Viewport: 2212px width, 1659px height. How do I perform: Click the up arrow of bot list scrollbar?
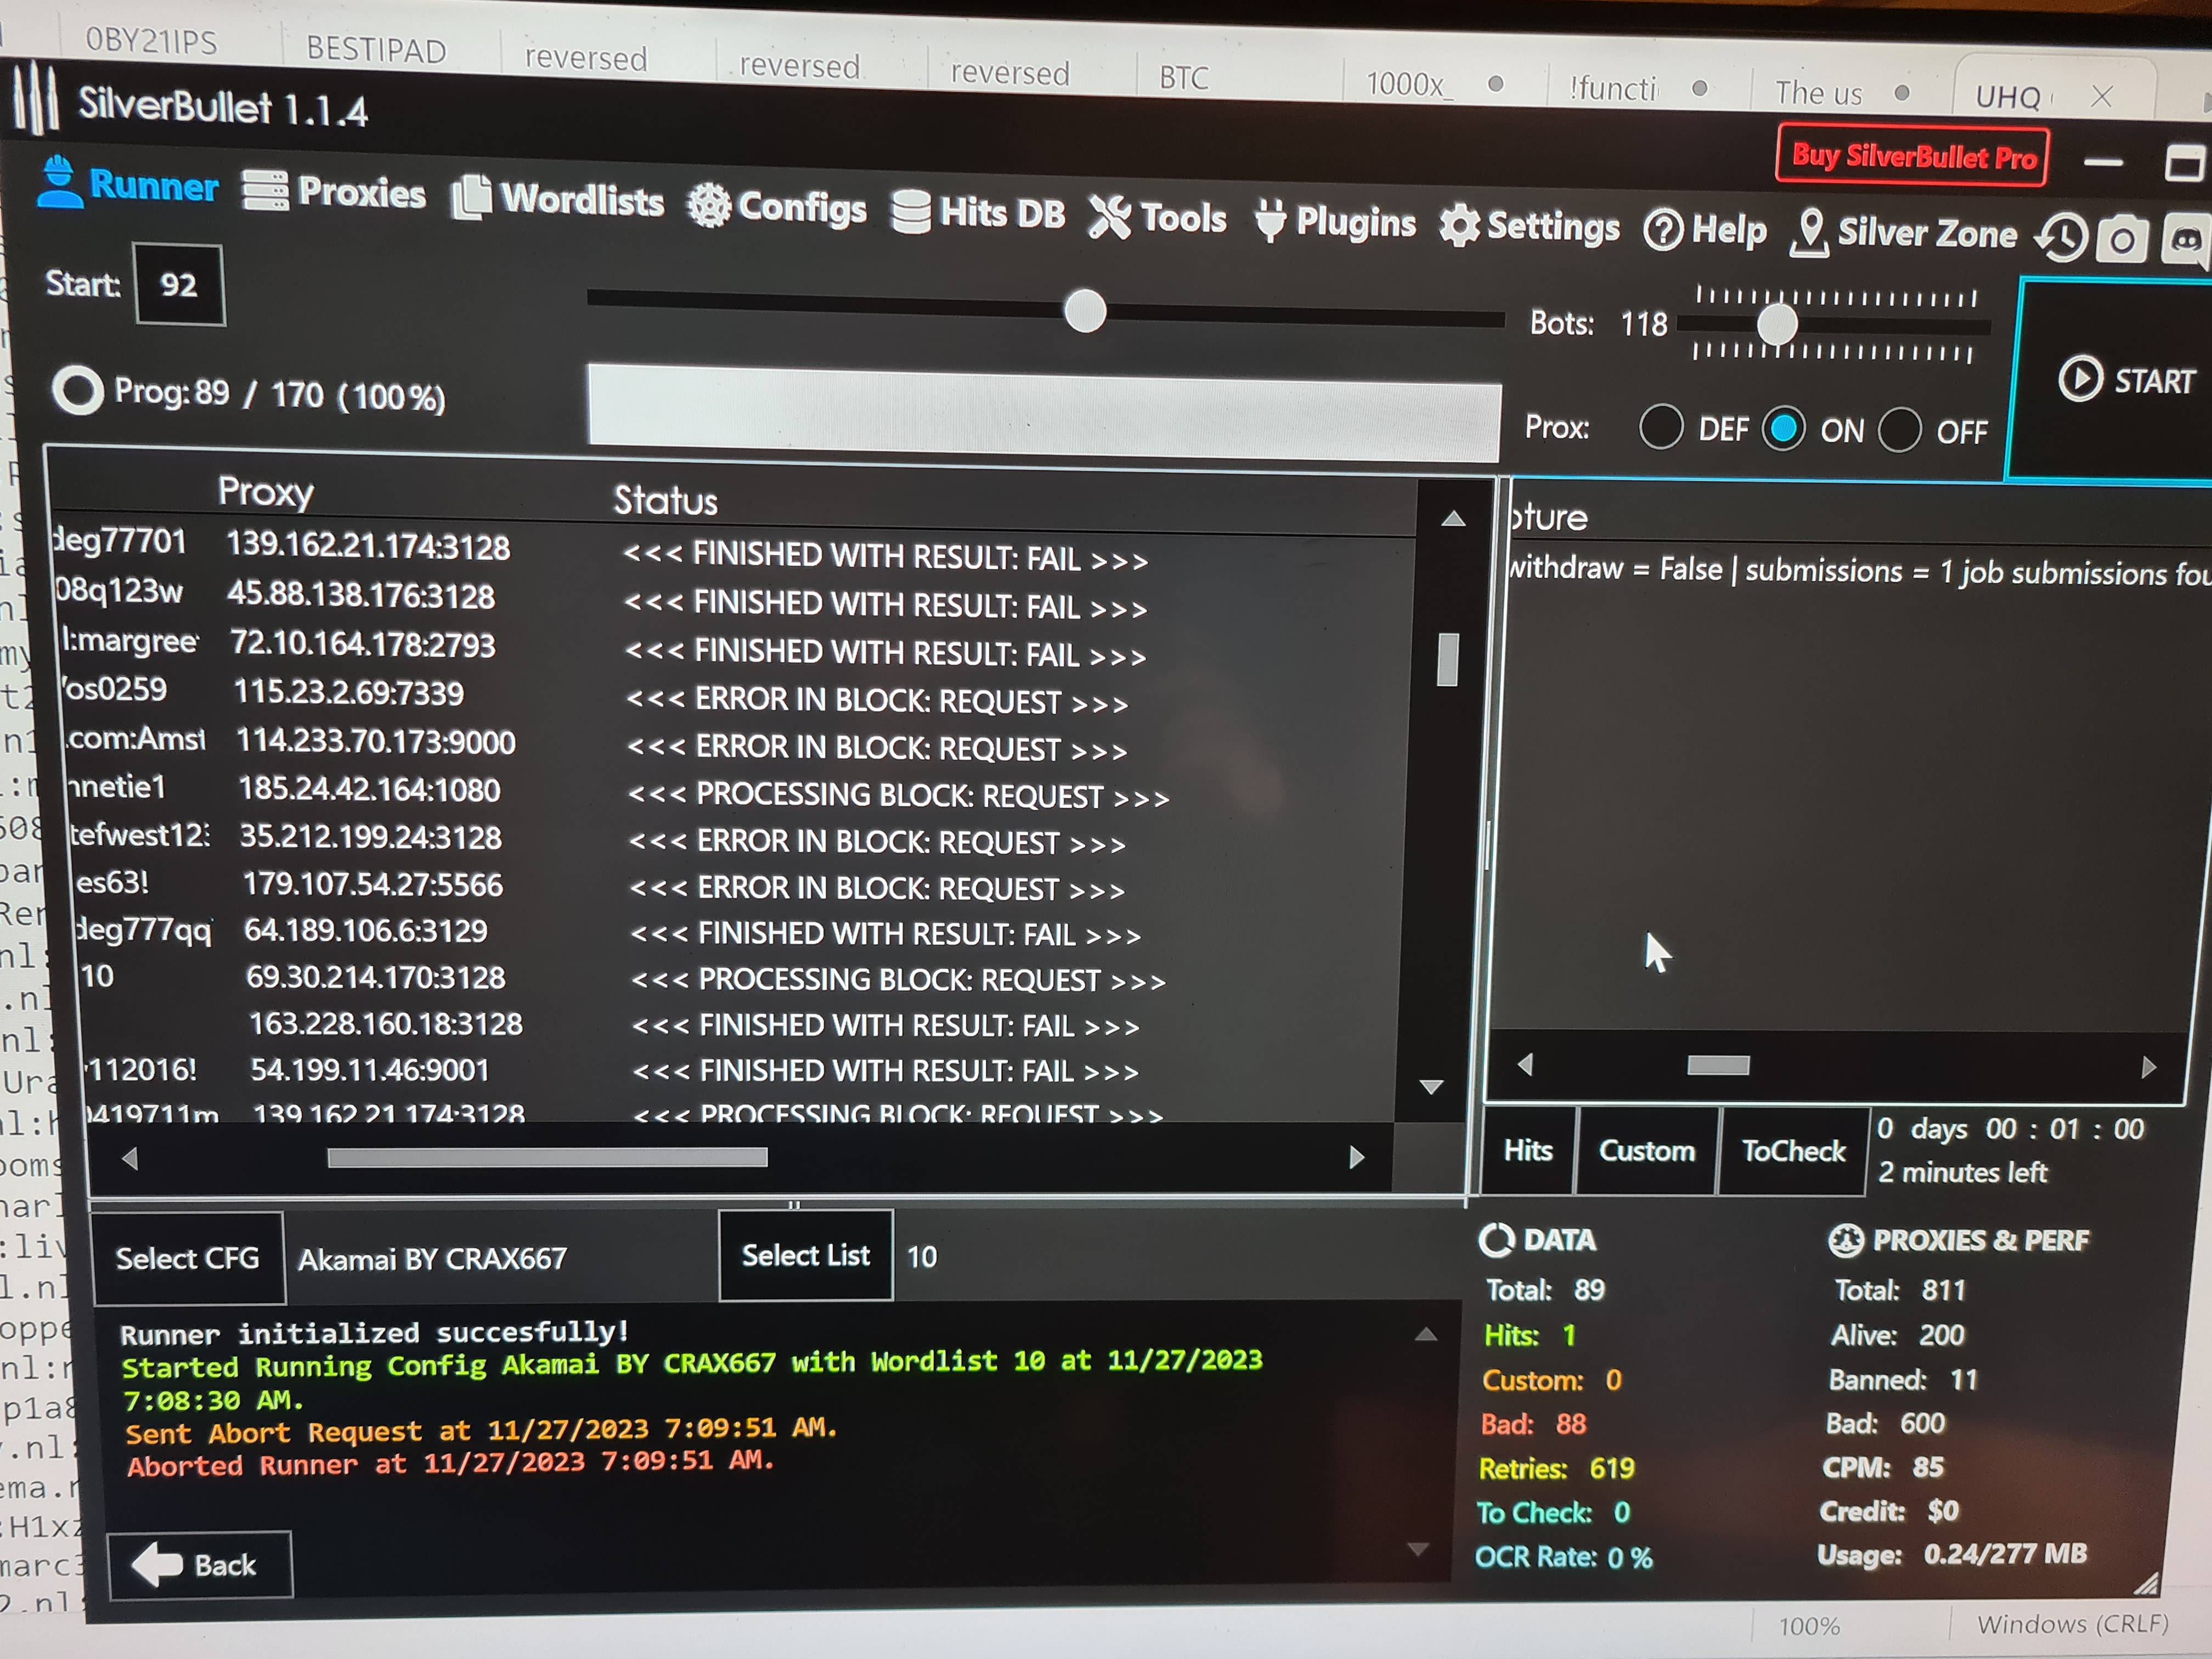click(1453, 518)
